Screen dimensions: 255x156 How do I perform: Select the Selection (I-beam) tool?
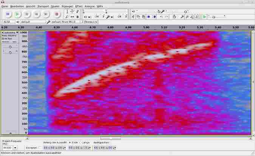tap(67, 11)
